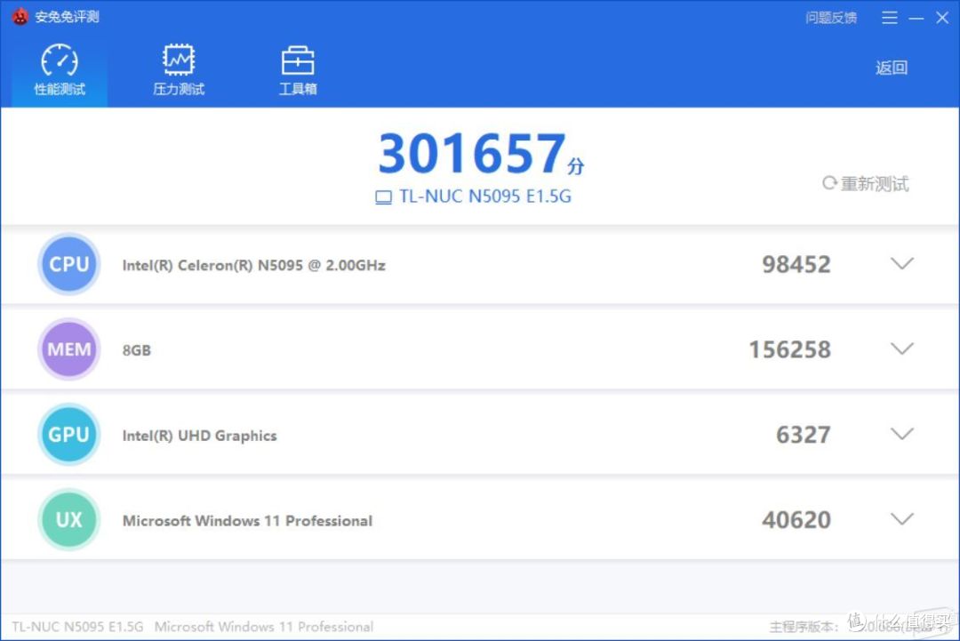This screenshot has height=641, width=960.
Task: Click the device name TL-NUC N5095 E1.5G under score
Action: (x=485, y=196)
